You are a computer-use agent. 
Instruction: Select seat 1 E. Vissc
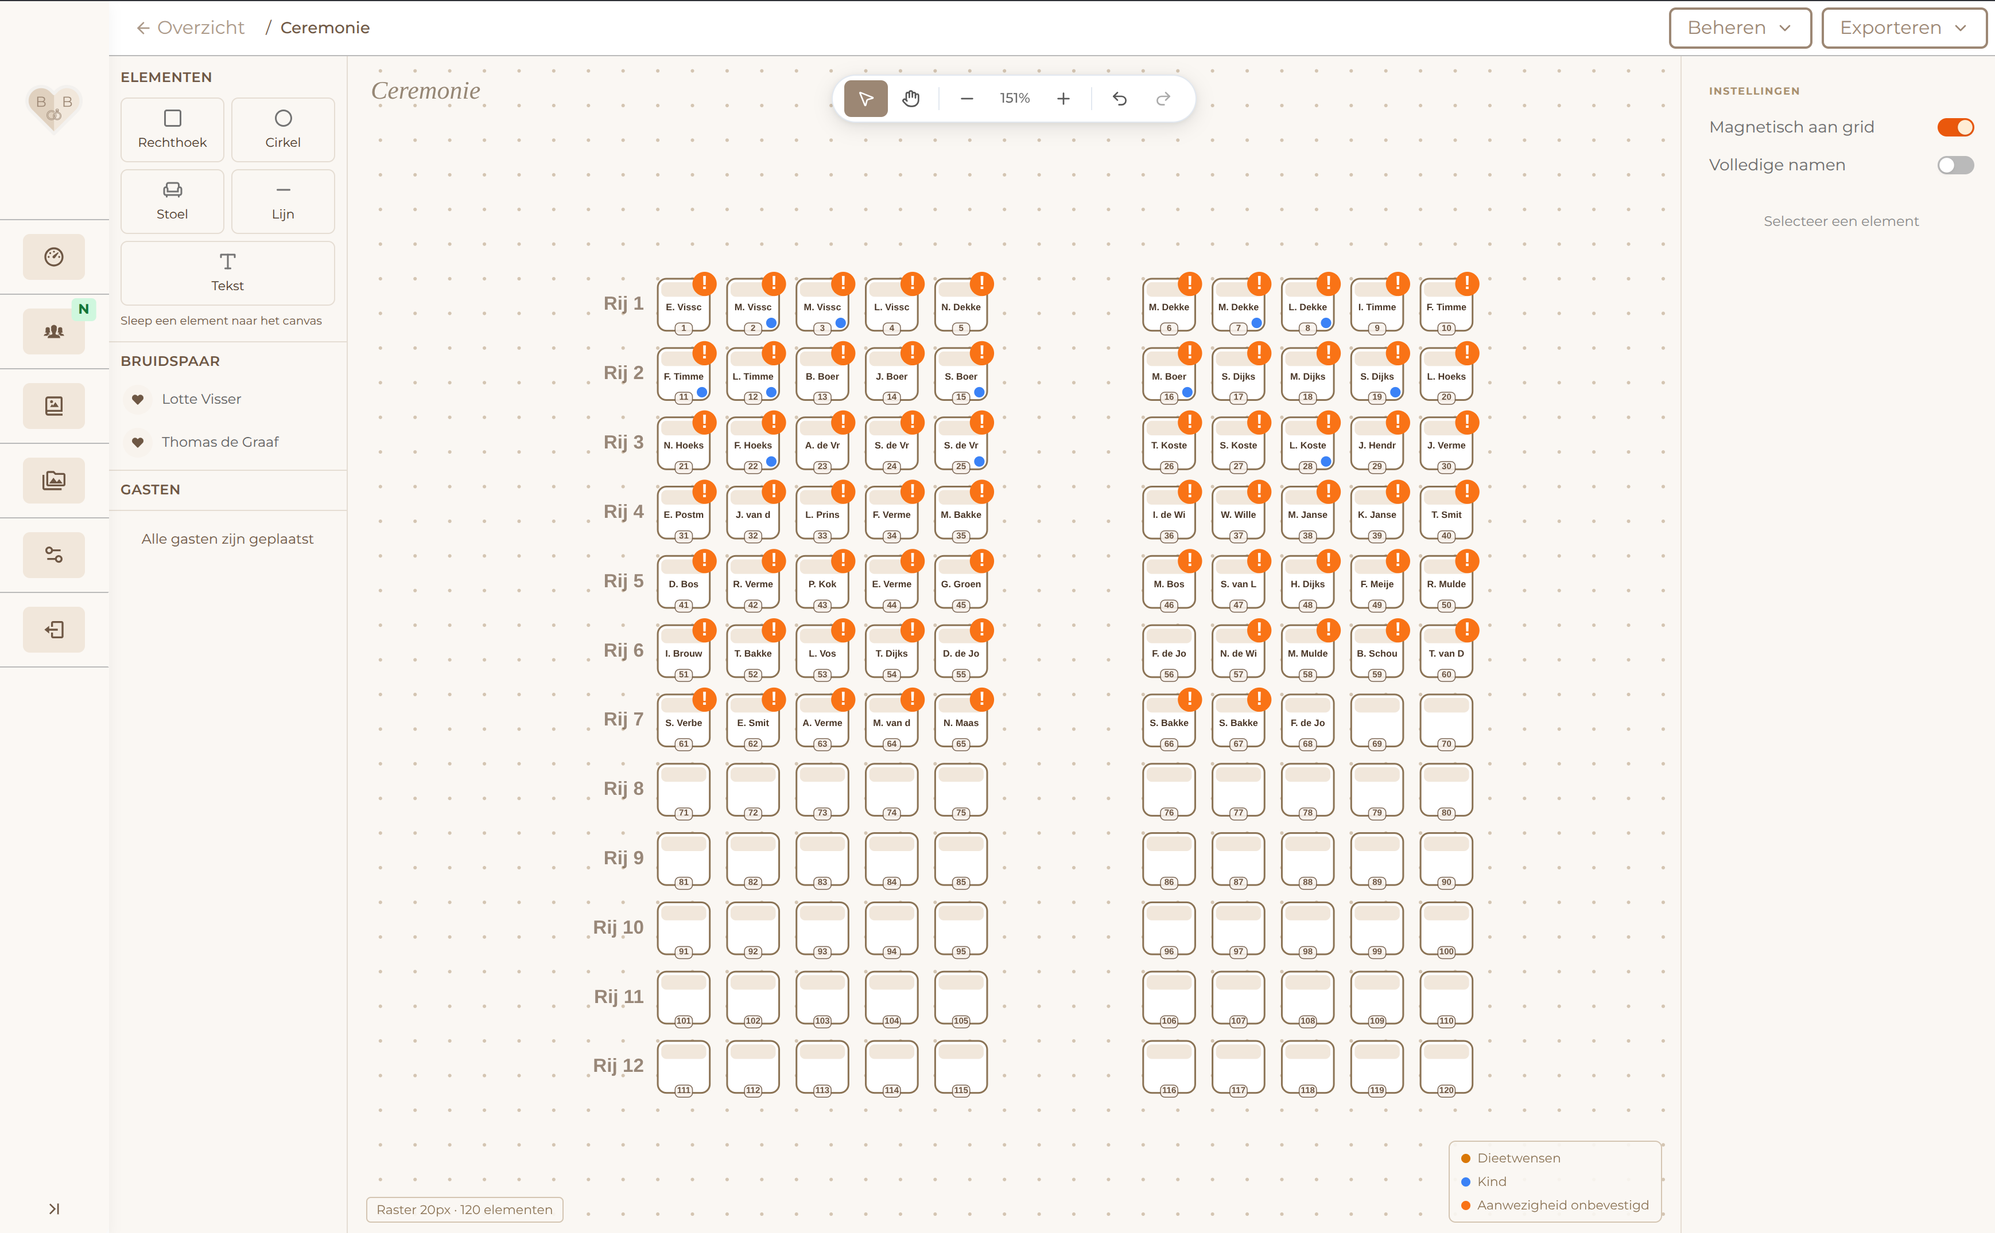tap(684, 306)
